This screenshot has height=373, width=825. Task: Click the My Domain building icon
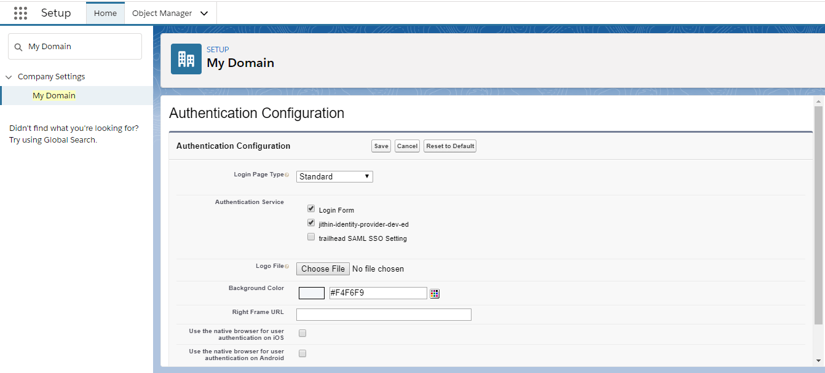click(x=186, y=59)
